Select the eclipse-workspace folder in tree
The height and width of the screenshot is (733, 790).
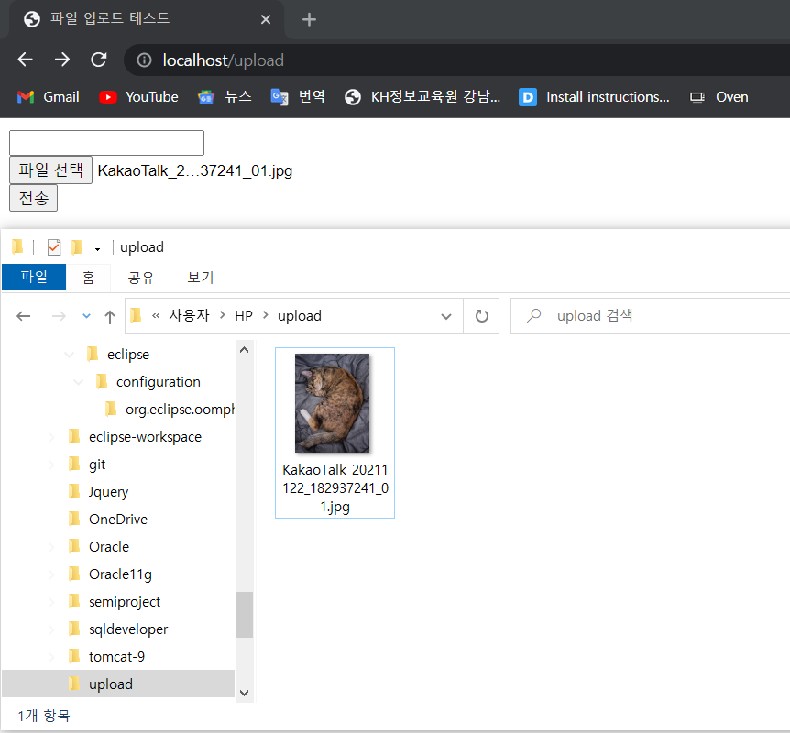pyautogui.click(x=145, y=437)
